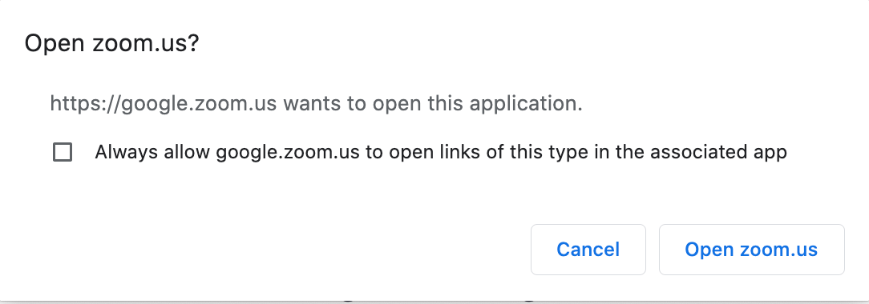Tick the Always allow google.zoom.us checkbox

point(62,152)
